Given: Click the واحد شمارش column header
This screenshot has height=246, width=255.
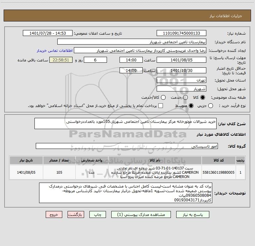Looking at the screenshot, I should click(92, 160).
